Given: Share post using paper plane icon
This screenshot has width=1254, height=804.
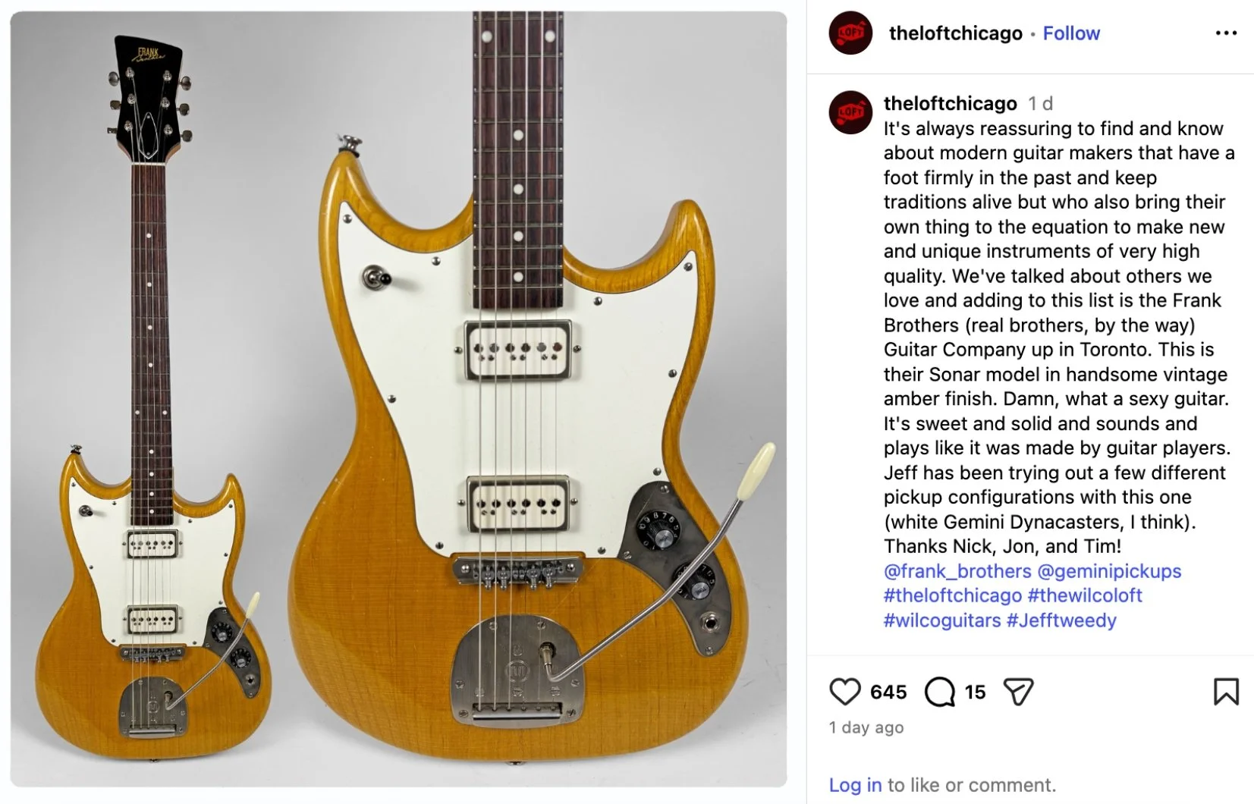Looking at the screenshot, I should coord(1018,692).
